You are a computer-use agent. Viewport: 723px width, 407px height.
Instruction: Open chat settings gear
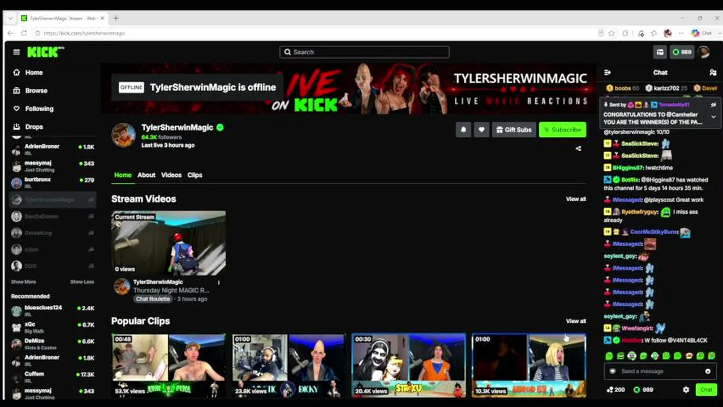tap(686, 389)
